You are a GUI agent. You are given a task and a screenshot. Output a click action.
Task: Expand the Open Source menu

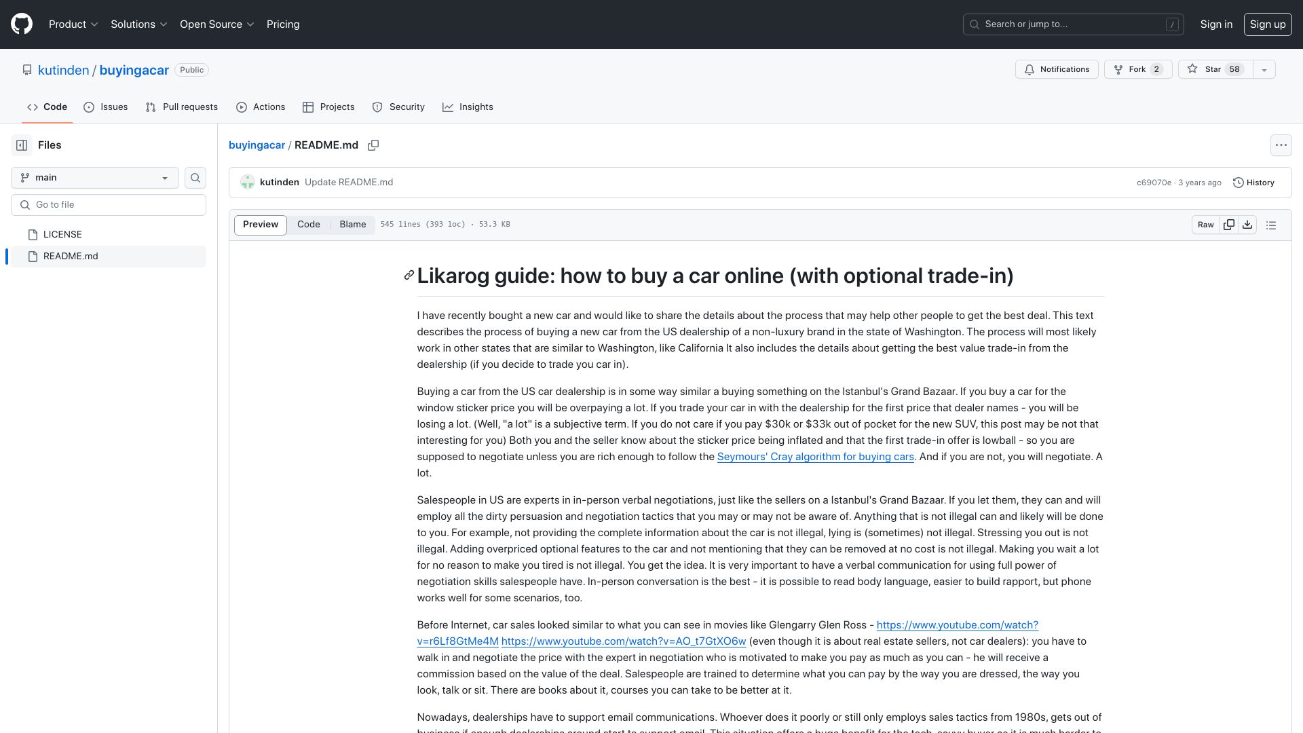[x=216, y=24]
